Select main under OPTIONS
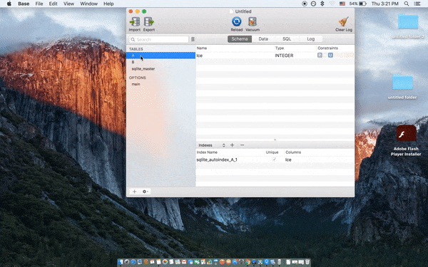428x267 pixels. point(160,84)
